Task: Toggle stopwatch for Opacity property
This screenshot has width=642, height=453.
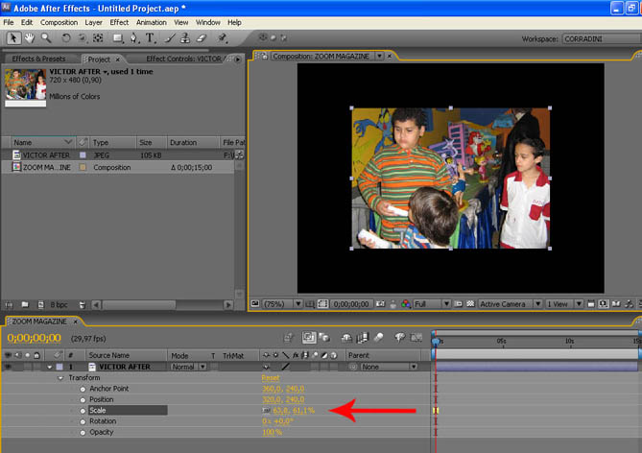Action: (x=83, y=432)
